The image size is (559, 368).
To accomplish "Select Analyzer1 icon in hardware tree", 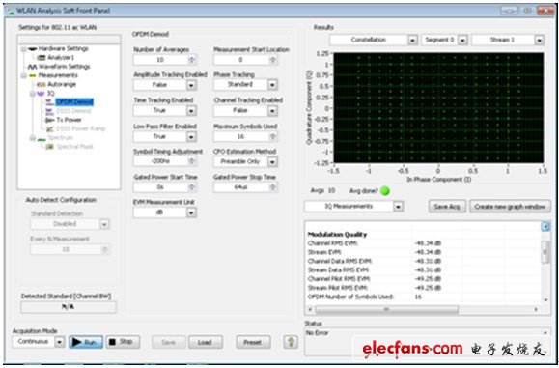I will pos(42,57).
